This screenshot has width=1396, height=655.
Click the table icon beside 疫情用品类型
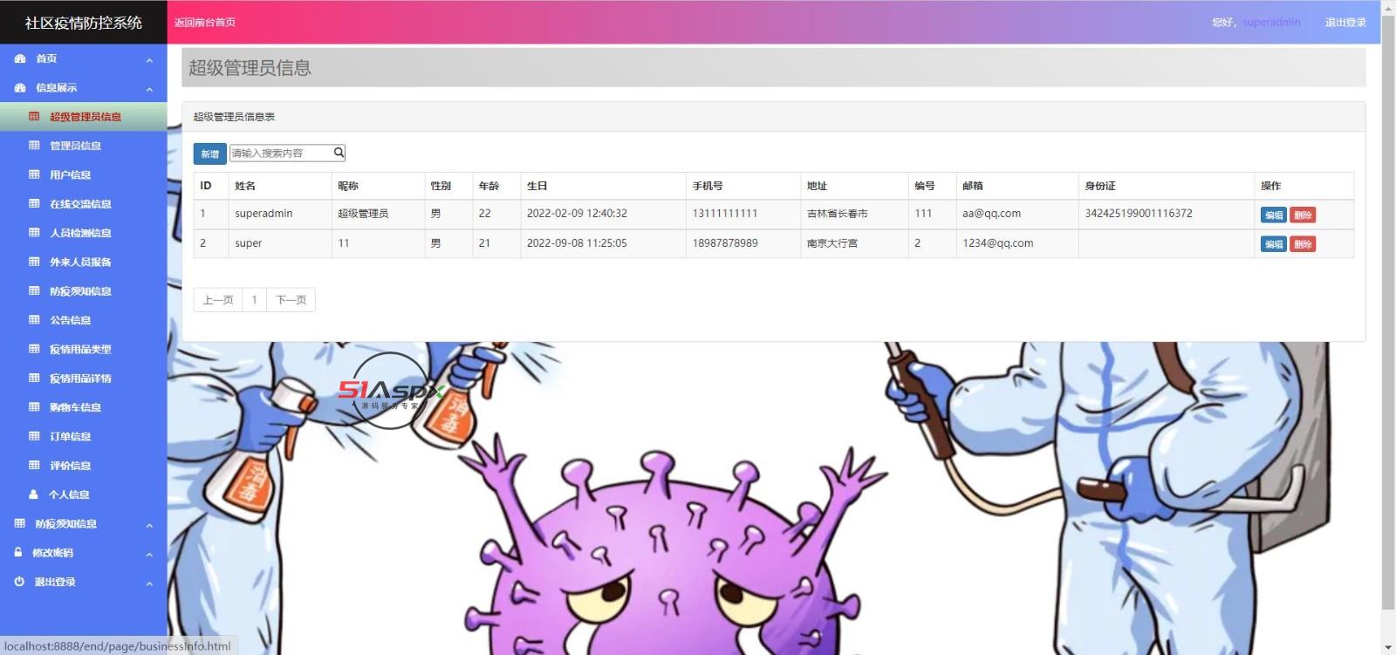point(34,349)
